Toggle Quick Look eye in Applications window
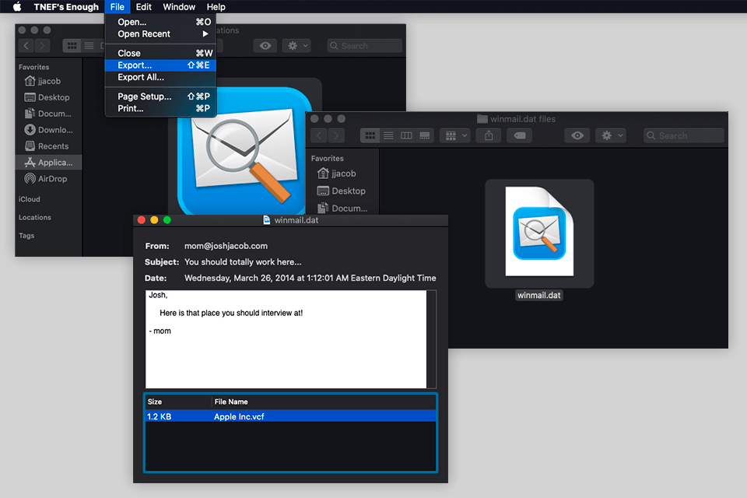 pyautogui.click(x=265, y=46)
